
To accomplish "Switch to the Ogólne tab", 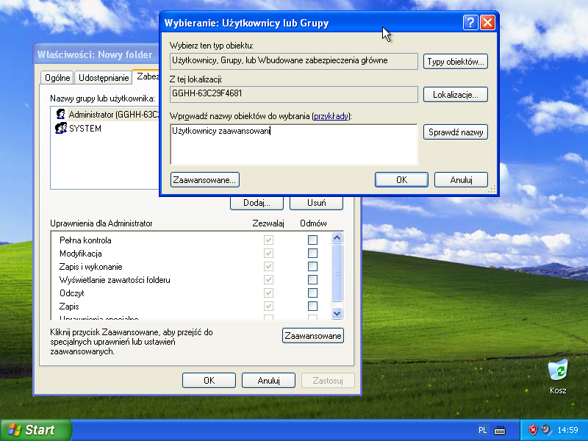I will 58,78.
